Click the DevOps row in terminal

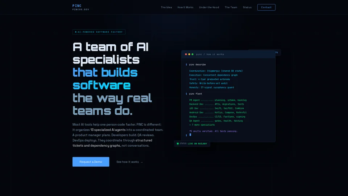[x=217, y=117]
